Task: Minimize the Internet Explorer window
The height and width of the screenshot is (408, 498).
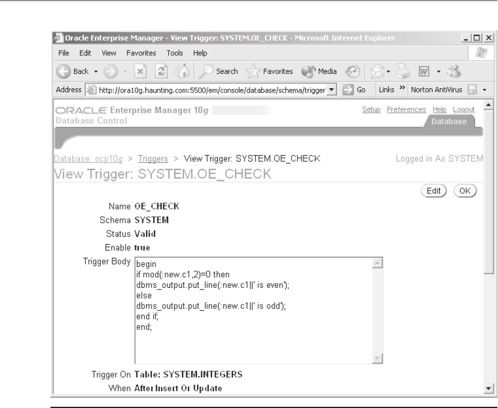Action: (466, 38)
